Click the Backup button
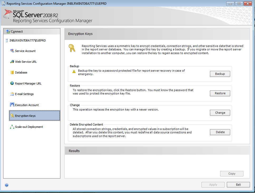This screenshot has width=255, height=193. (220, 74)
